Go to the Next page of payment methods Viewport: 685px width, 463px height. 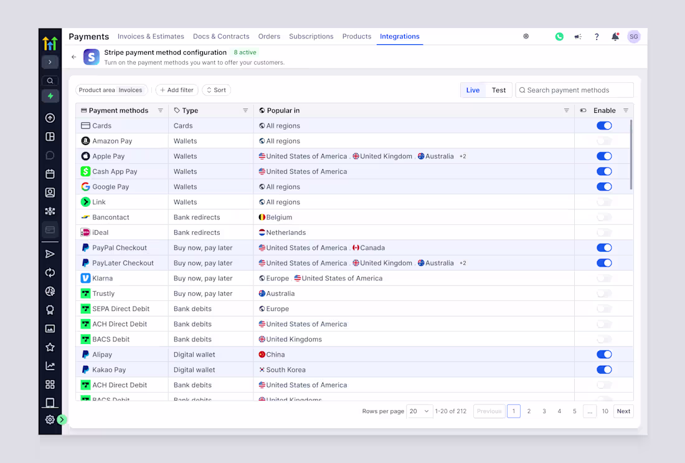coord(623,411)
